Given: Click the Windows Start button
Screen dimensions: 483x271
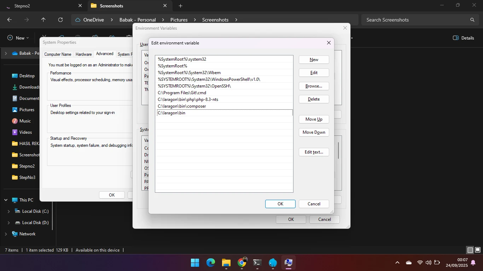Looking at the screenshot, I should (x=195, y=263).
